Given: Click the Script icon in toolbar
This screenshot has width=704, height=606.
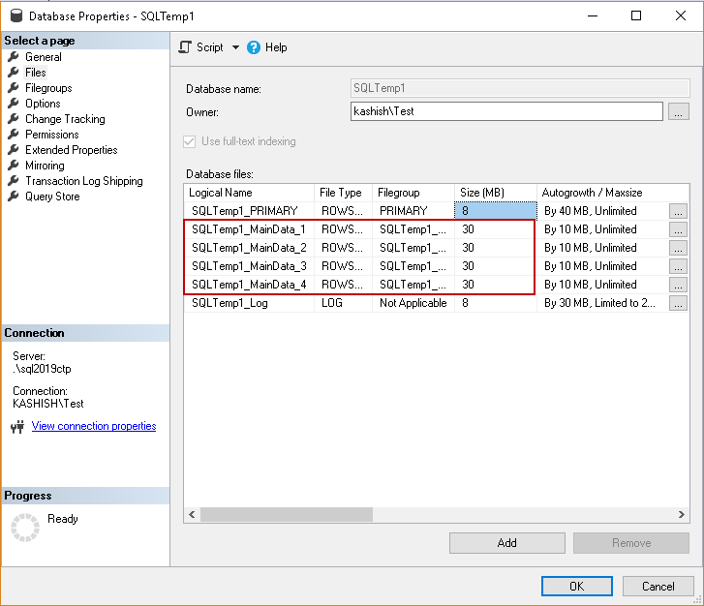Looking at the screenshot, I should (x=185, y=47).
